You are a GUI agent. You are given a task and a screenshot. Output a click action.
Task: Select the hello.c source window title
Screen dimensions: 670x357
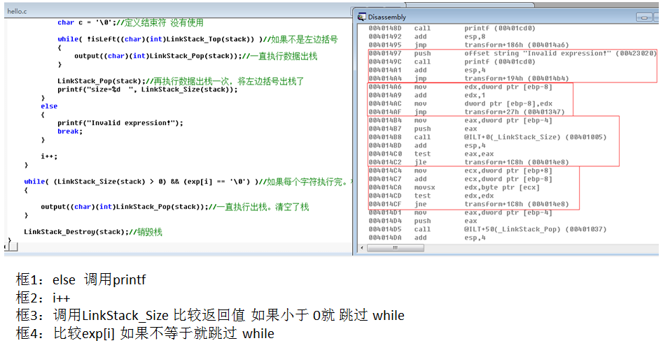click(17, 11)
